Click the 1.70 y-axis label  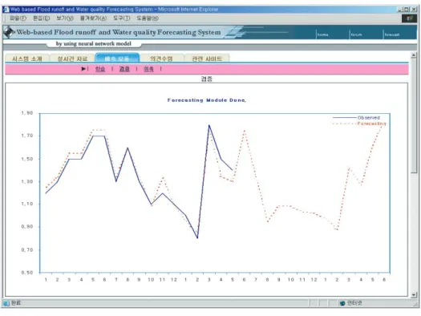click(x=27, y=136)
